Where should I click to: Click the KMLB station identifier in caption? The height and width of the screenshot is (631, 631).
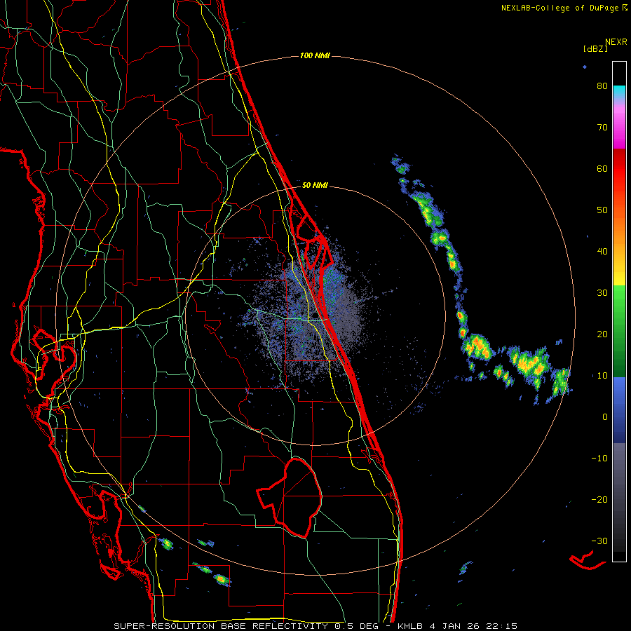(x=411, y=626)
